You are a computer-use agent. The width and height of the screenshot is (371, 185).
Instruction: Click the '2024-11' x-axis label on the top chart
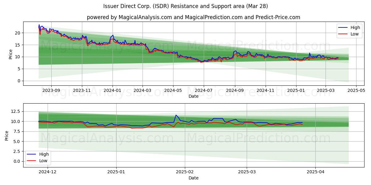266,91
